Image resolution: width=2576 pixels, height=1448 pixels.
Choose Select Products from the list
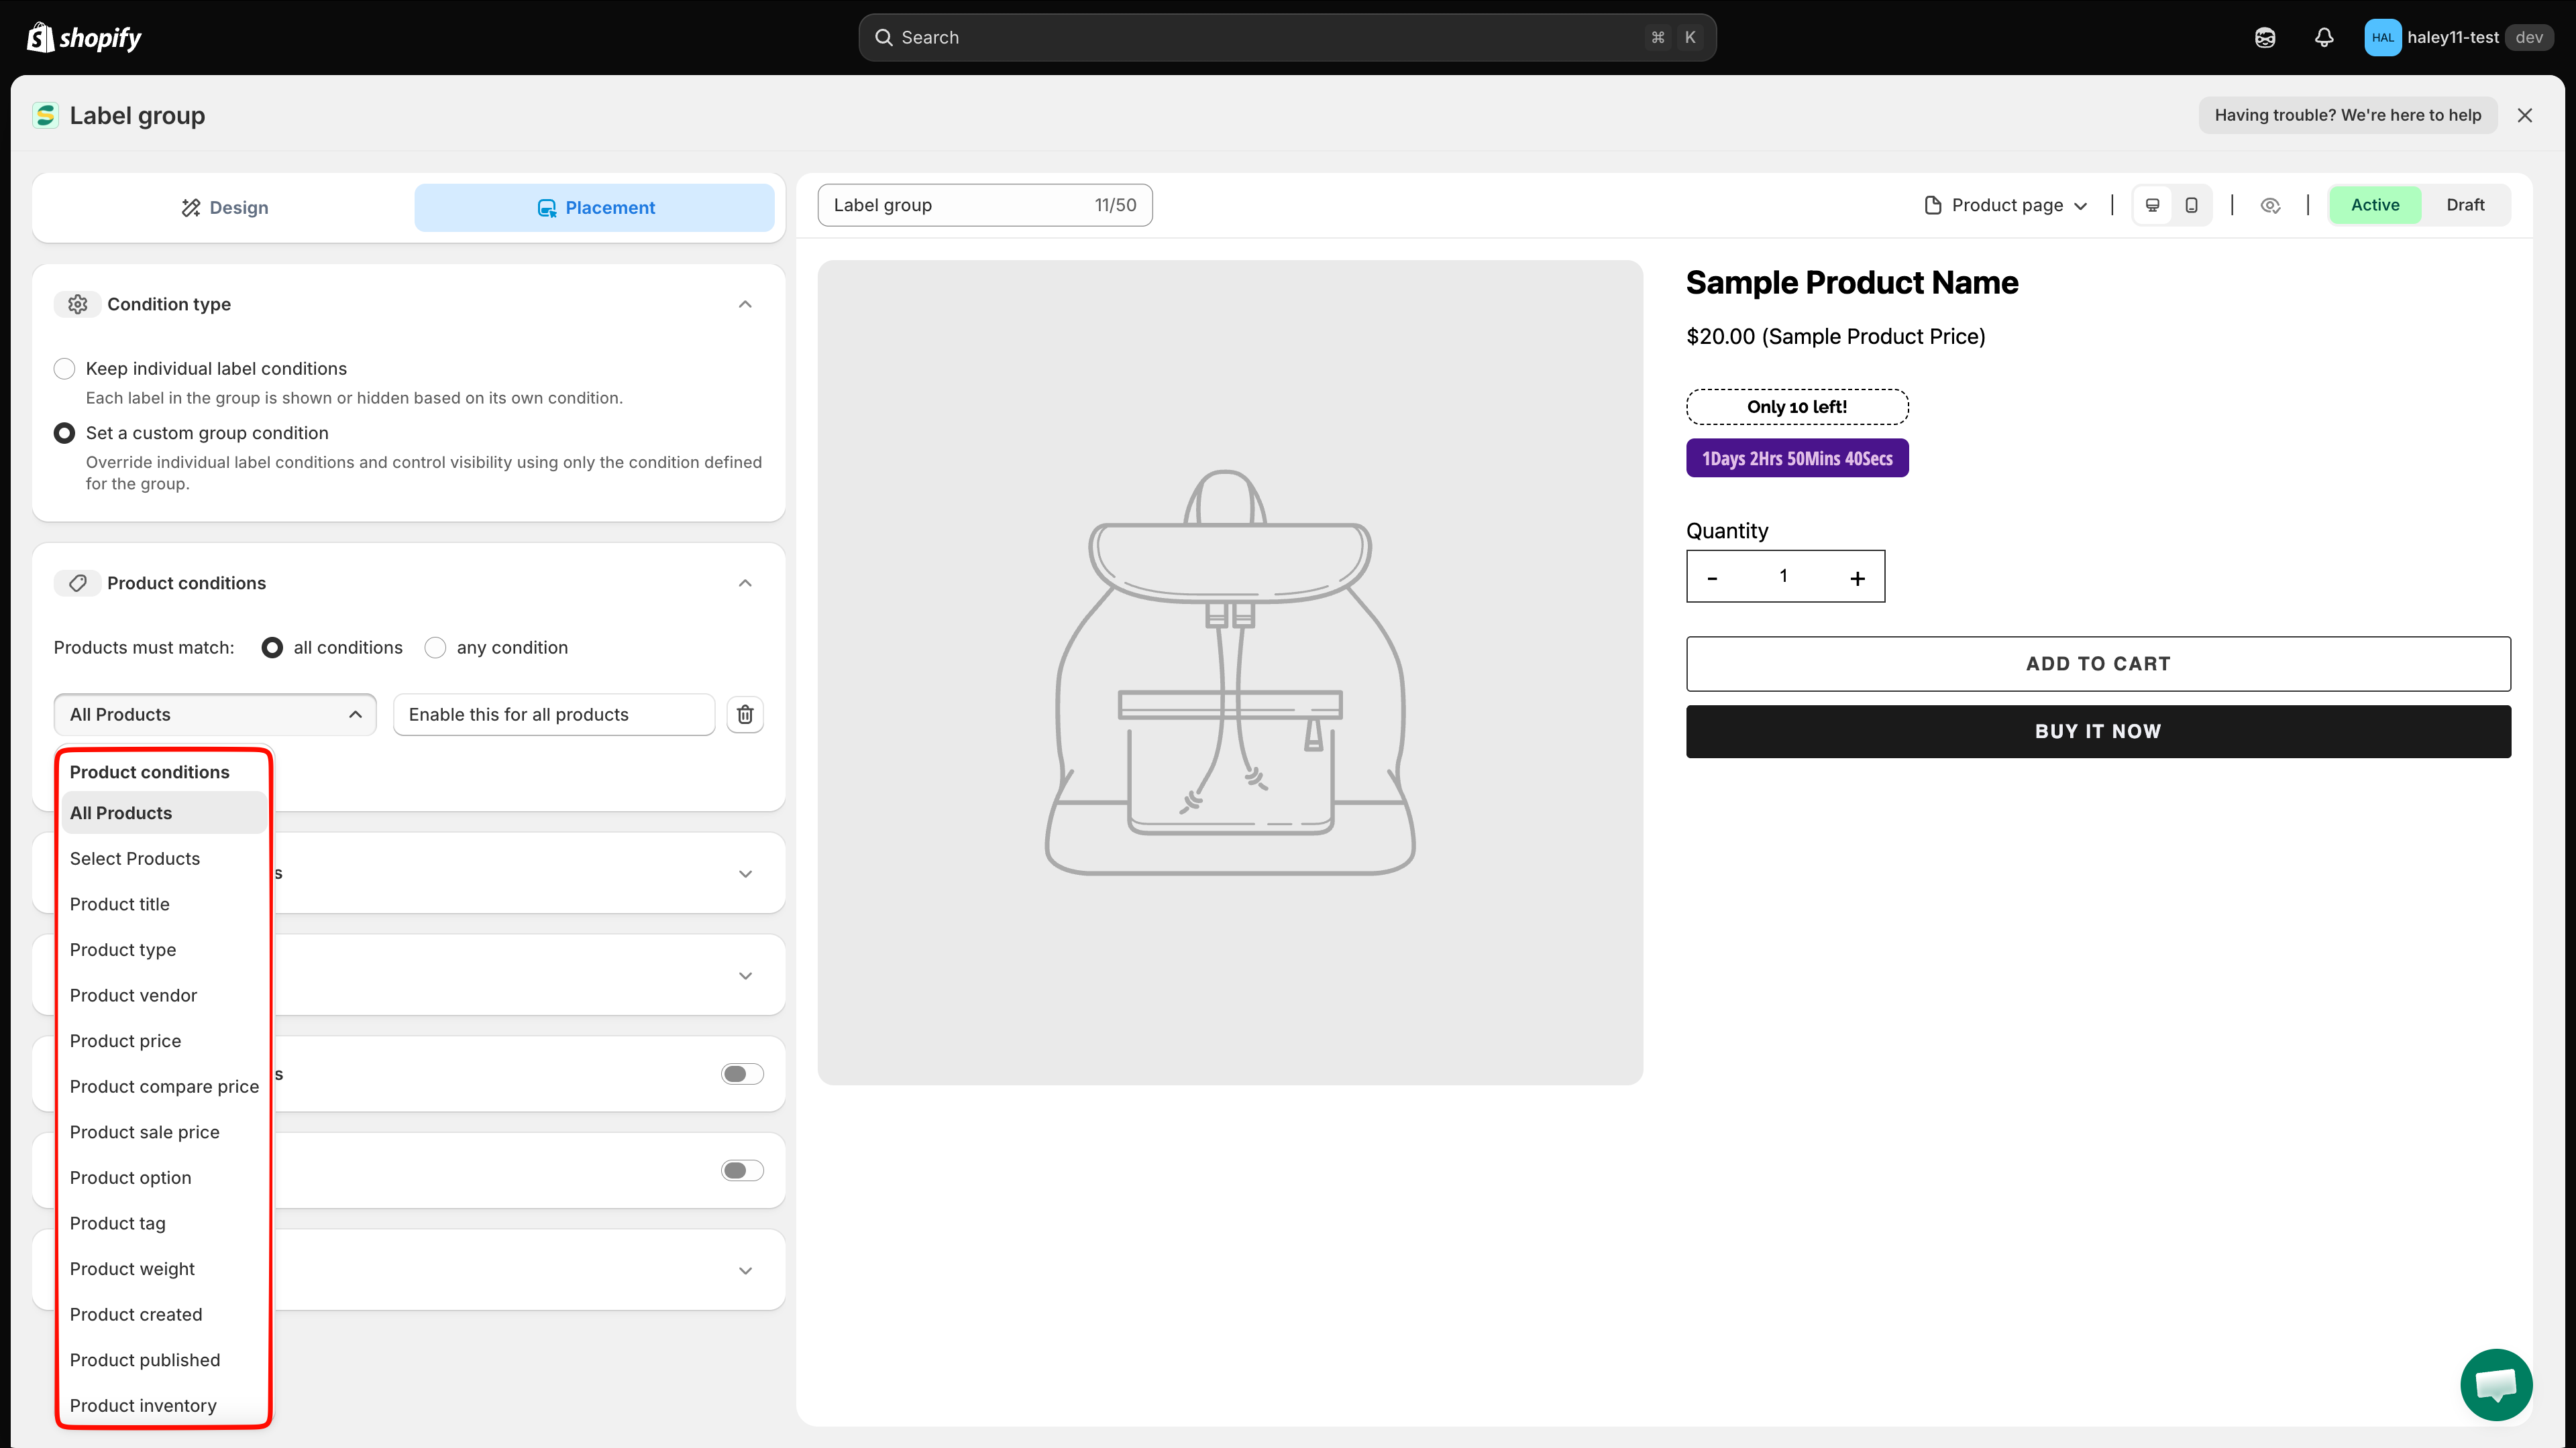coord(164,858)
